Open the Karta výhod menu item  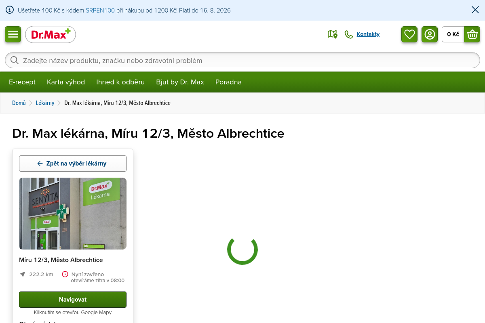click(x=66, y=82)
